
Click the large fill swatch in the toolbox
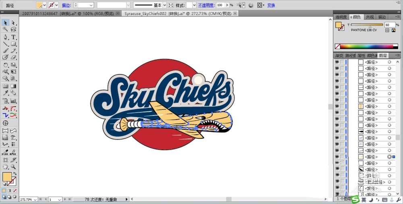pos(7,177)
